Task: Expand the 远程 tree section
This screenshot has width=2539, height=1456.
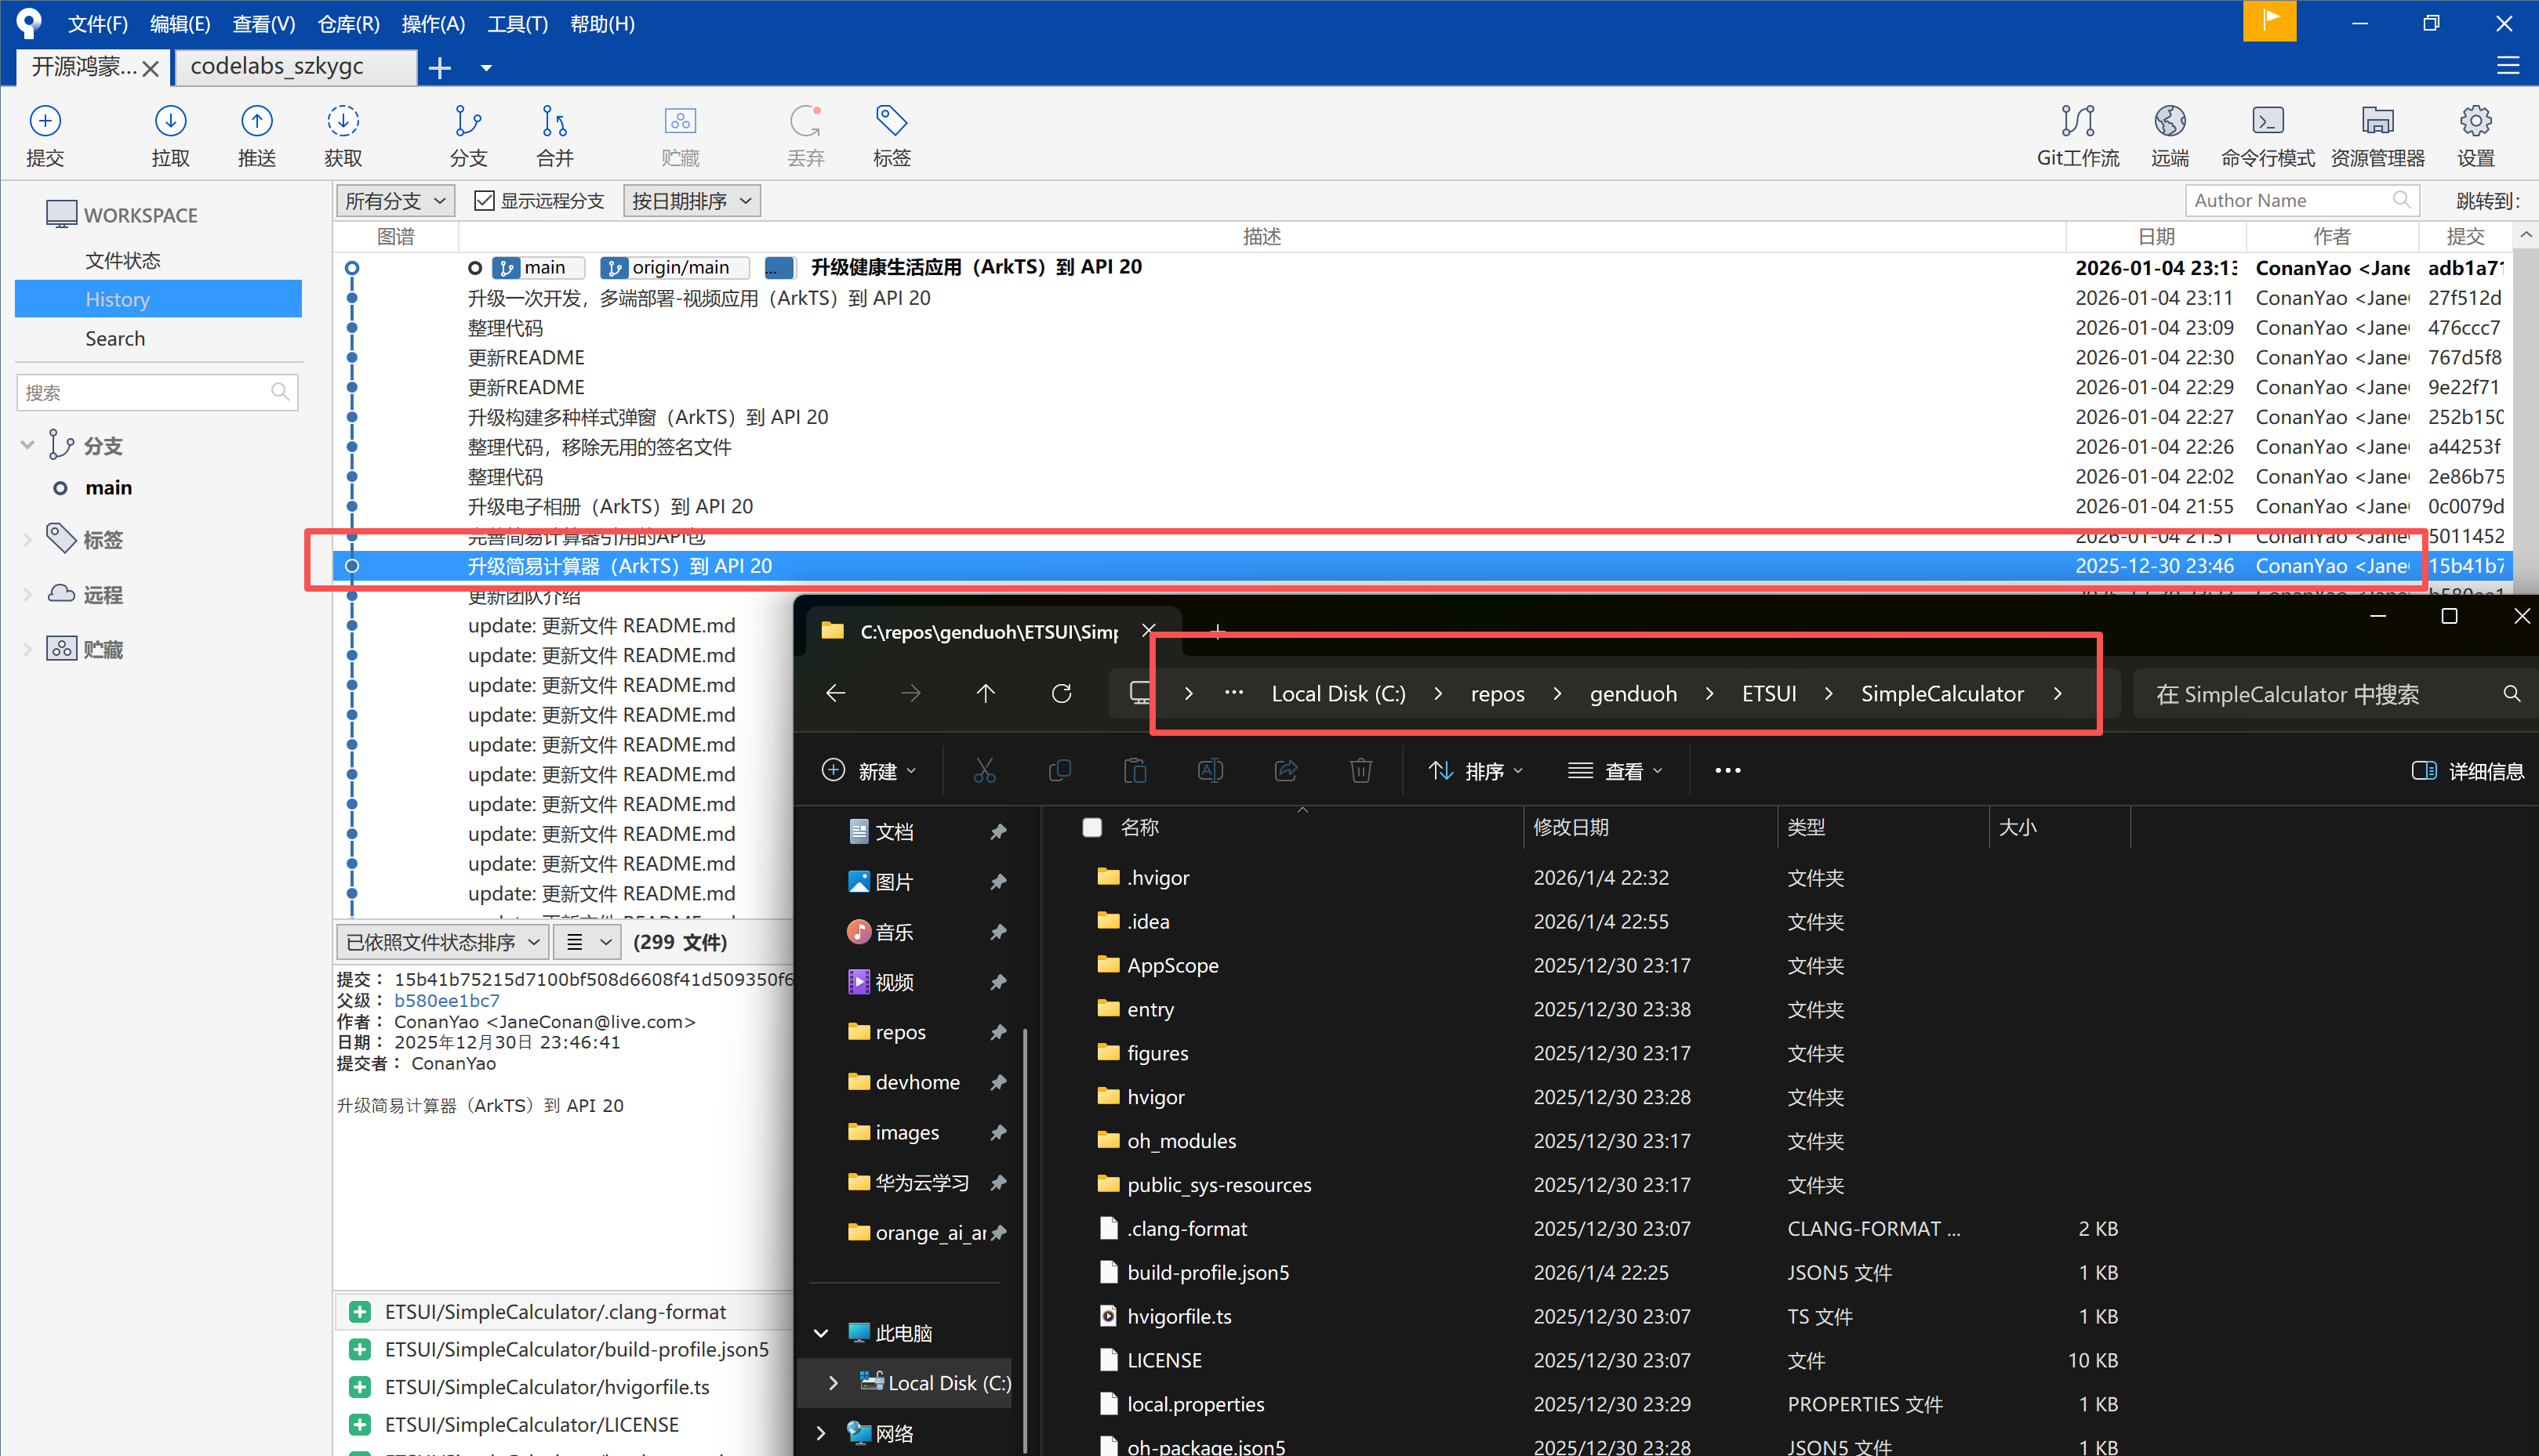Action: 27,595
